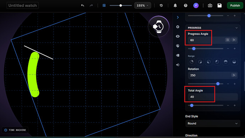Viewport: 245px width, 138px height.
Task: Select the green arc progress element on canvas
Action: pyautogui.click(x=32, y=74)
